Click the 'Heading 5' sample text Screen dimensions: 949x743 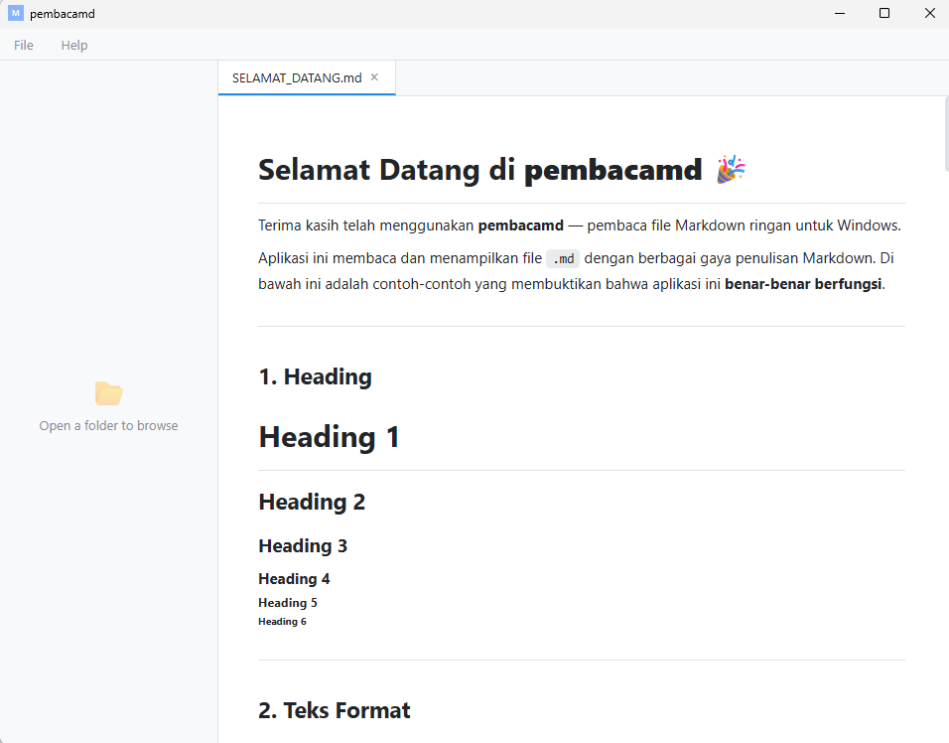288,603
